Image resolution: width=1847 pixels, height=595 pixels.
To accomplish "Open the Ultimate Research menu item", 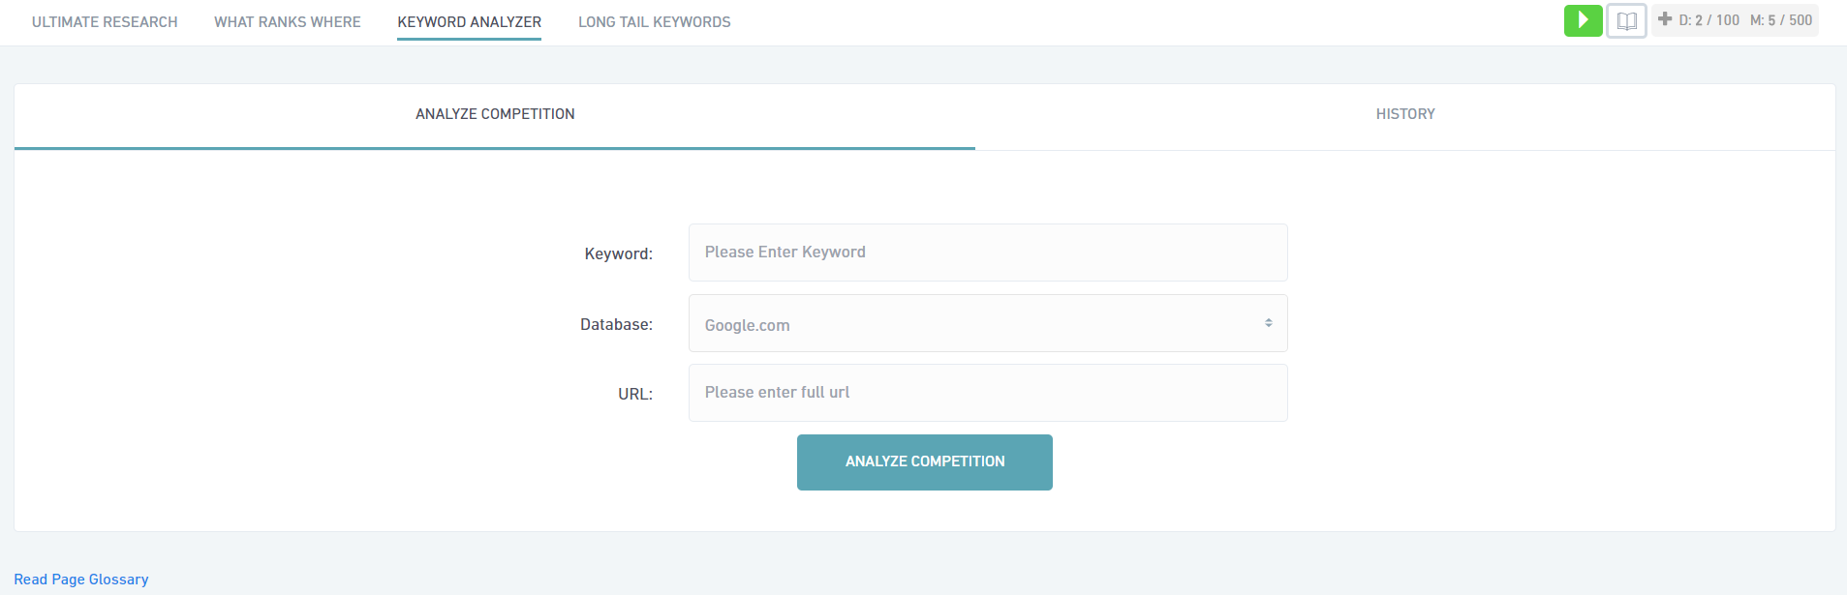I will [x=105, y=22].
